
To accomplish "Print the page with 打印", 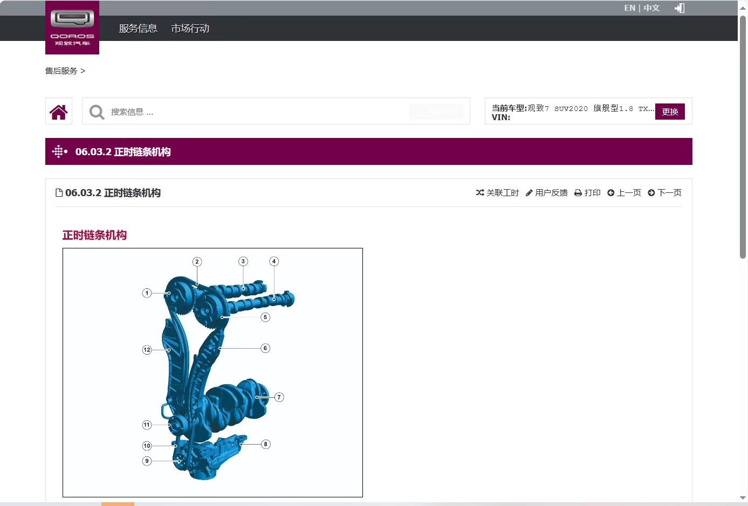I will tap(587, 193).
